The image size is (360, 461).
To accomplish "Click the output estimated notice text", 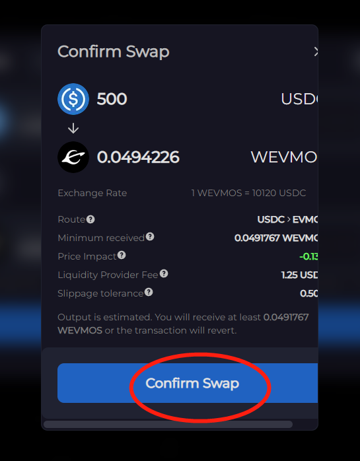I will pos(183,324).
